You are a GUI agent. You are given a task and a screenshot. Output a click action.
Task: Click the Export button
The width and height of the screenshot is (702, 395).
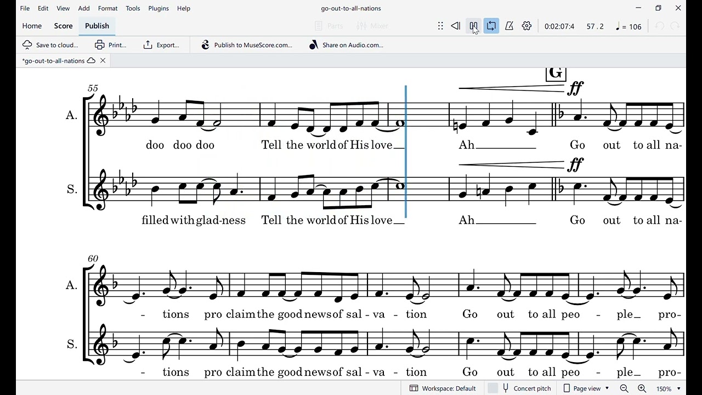point(161,45)
